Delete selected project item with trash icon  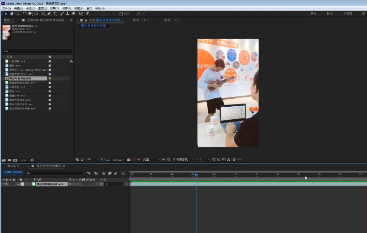[x=32, y=160]
